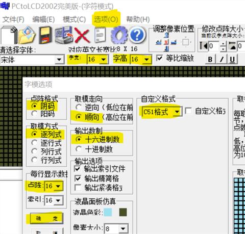The height and width of the screenshot is (234, 245).
Task: Toggle italic with the I button
Action: (x=222, y=59)
